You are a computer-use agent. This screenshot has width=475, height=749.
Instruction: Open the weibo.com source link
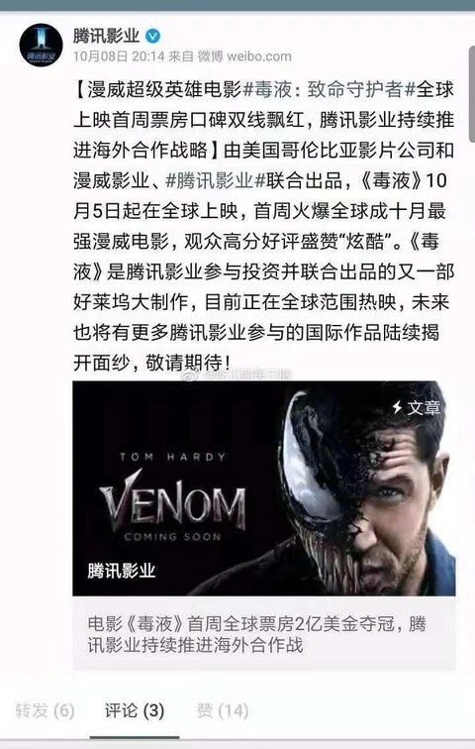point(259,56)
